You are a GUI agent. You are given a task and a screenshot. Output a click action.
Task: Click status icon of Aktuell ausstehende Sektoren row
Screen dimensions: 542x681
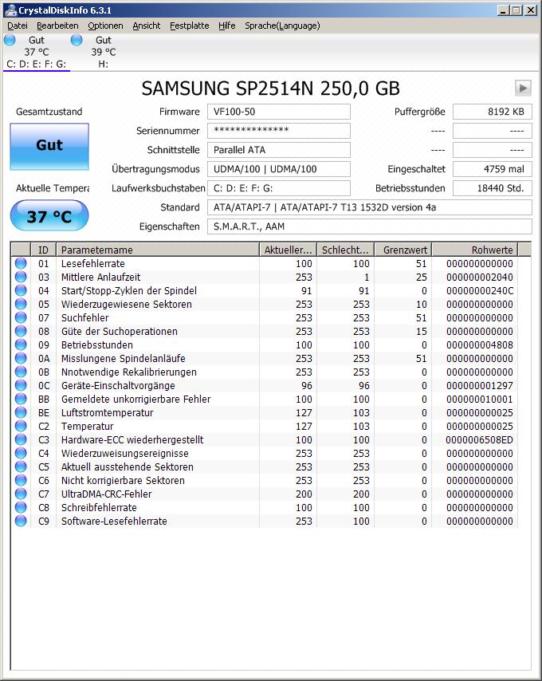[21, 466]
